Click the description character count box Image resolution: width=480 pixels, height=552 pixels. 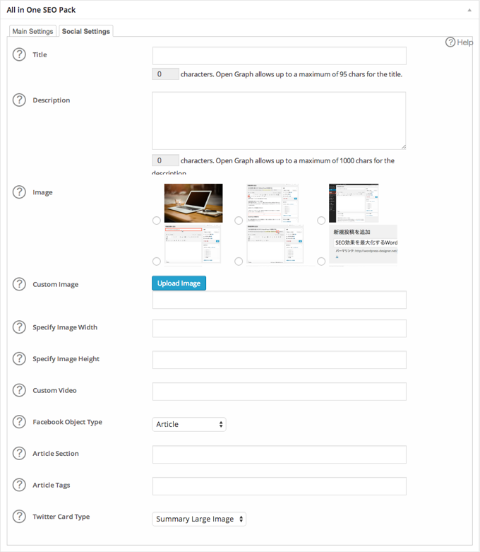(x=165, y=160)
